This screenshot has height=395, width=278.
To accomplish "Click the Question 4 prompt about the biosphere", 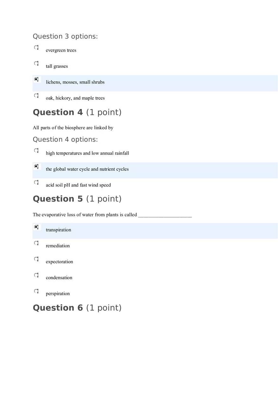I will (x=73, y=128).
